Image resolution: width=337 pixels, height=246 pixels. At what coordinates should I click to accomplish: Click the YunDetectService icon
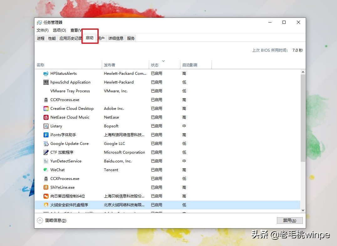pyautogui.click(x=46, y=161)
